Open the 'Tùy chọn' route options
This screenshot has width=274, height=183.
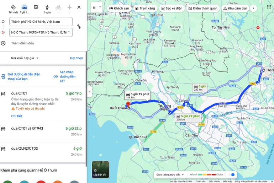[x=76, y=58]
